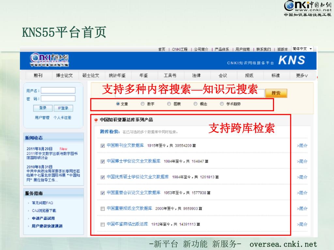This screenshot has height=250, width=334.
Task: Open the 个人卡注册 link
Action: coord(62,118)
